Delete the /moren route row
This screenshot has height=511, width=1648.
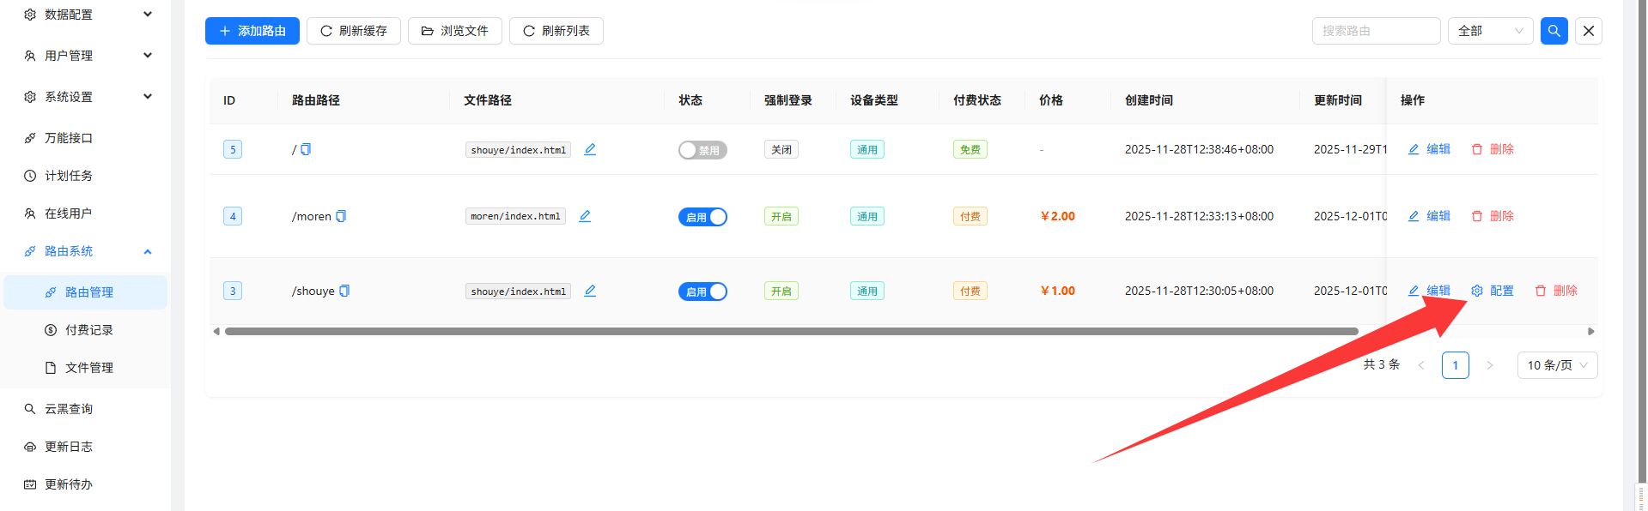coord(1493,216)
